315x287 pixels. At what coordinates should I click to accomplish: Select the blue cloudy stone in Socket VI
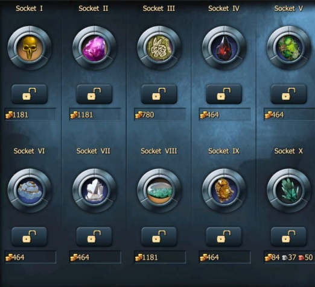coord(30,191)
